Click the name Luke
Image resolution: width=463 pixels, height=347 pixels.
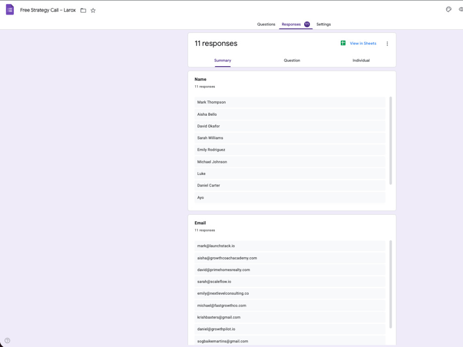tap(201, 173)
